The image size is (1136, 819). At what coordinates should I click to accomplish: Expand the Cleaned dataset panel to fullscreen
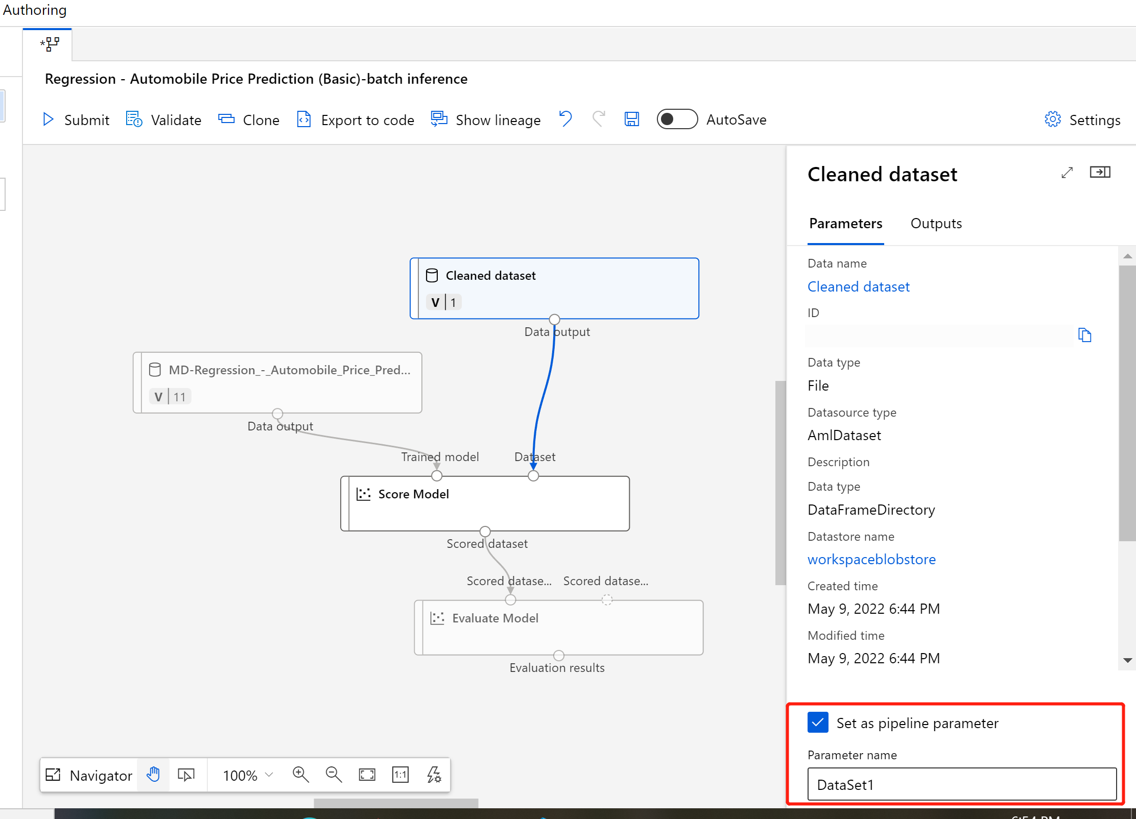[1067, 173]
